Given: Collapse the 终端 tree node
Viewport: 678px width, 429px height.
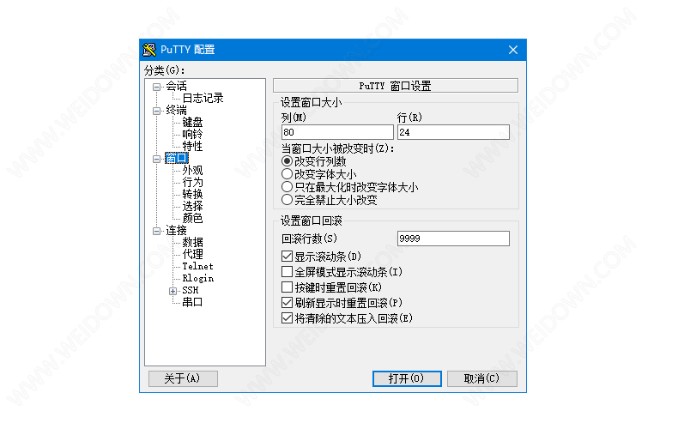Looking at the screenshot, I should pos(156,112).
